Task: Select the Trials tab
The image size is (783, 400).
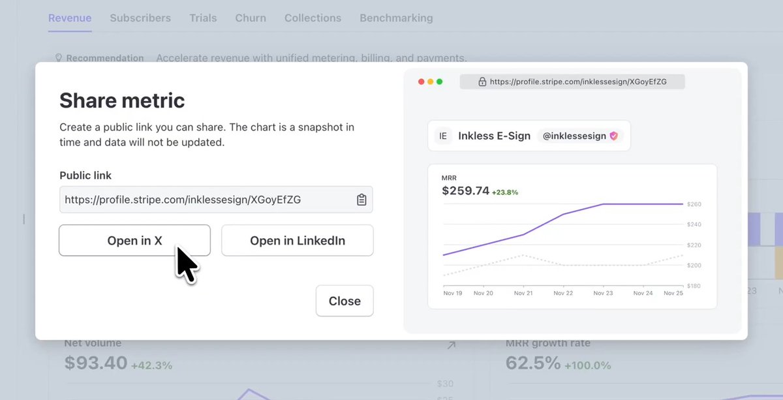Action: tap(203, 18)
